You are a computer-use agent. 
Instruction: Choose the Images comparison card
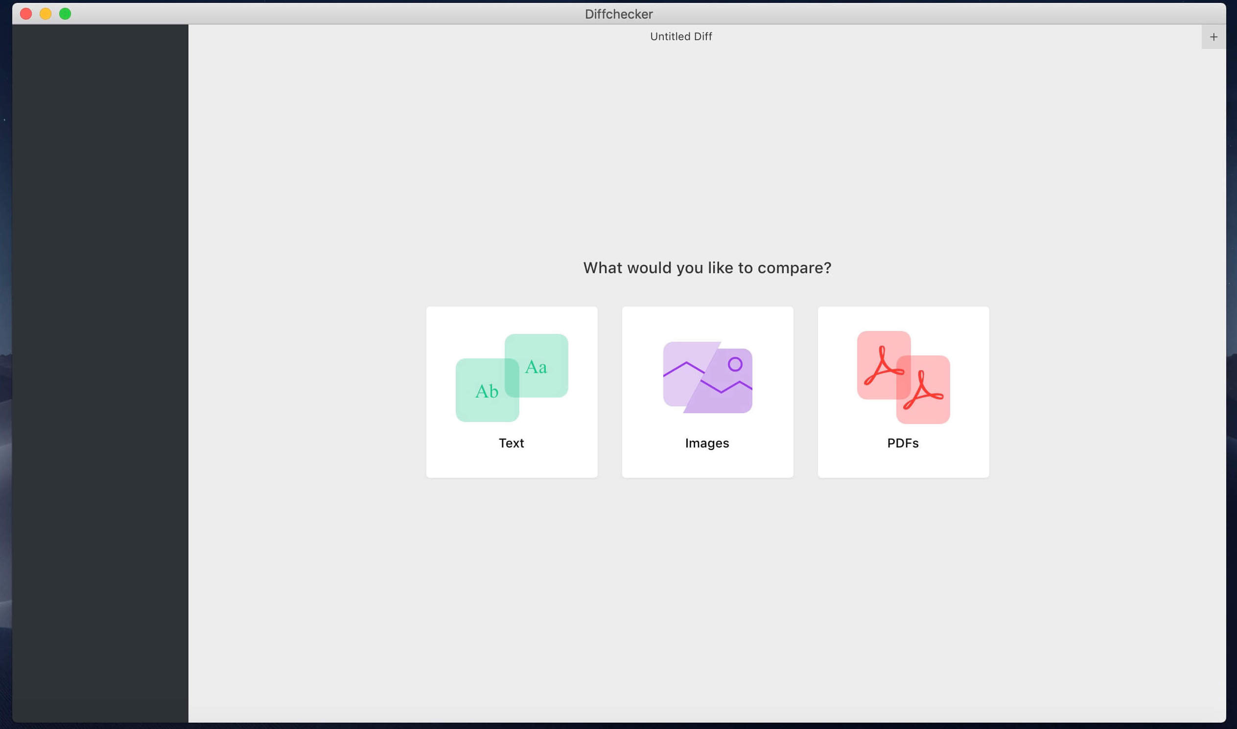click(x=707, y=392)
